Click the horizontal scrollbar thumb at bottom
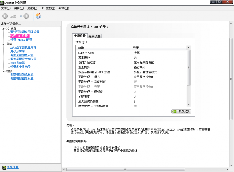This screenshot has height=172, width=234. [x=125, y=169]
